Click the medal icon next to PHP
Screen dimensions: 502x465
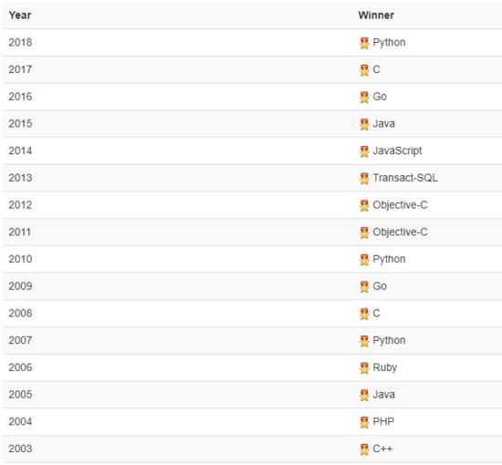coord(364,422)
